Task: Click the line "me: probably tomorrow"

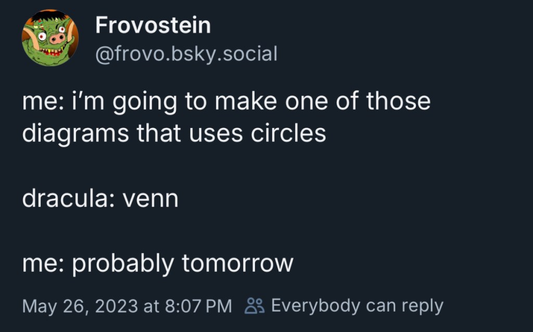Action: click(157, 263)
